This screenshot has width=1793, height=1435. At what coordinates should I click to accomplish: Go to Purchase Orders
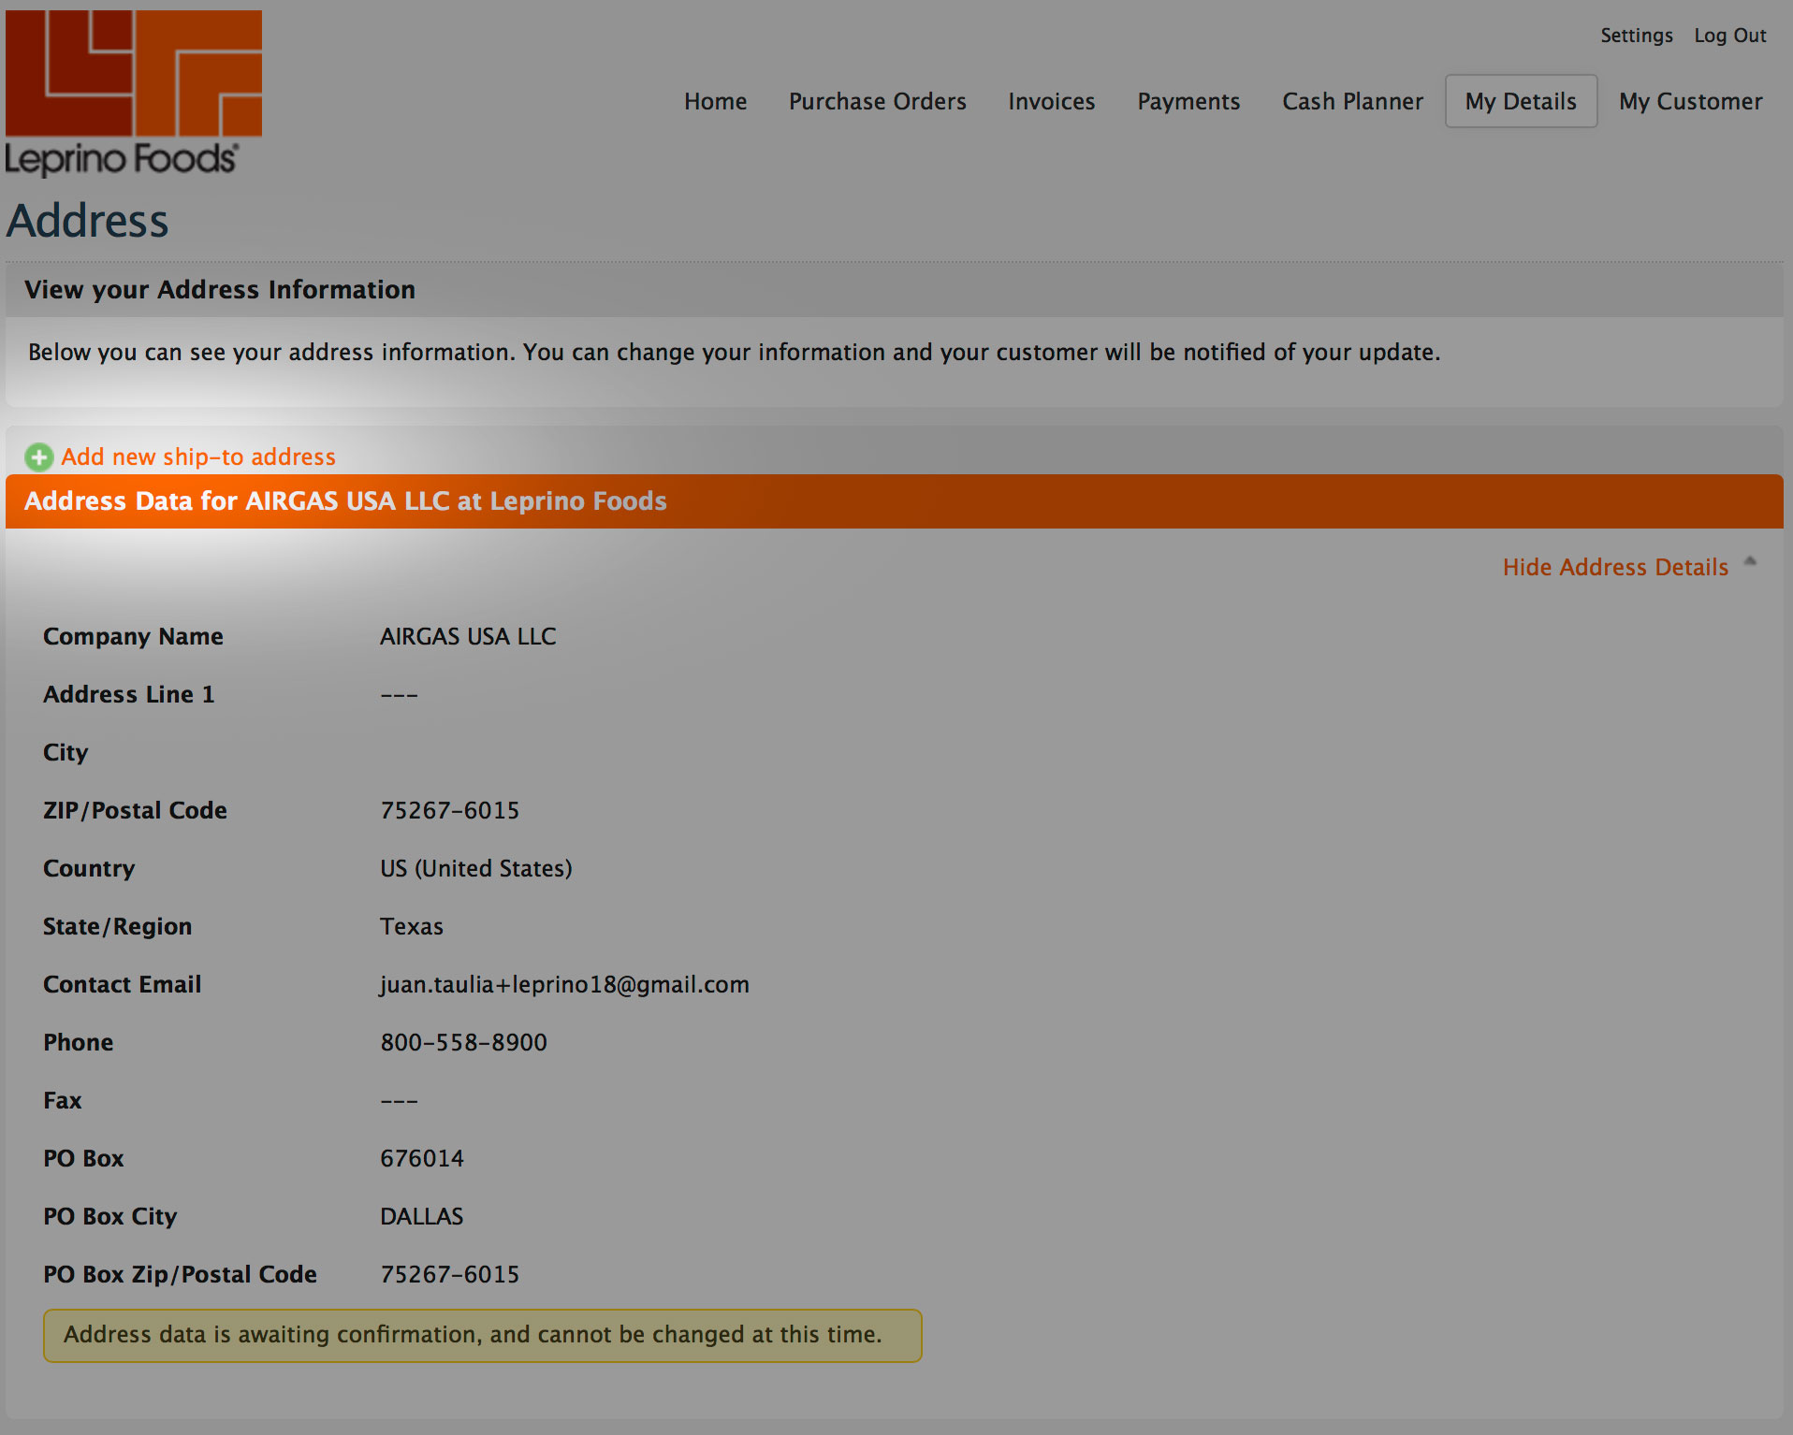877,101
